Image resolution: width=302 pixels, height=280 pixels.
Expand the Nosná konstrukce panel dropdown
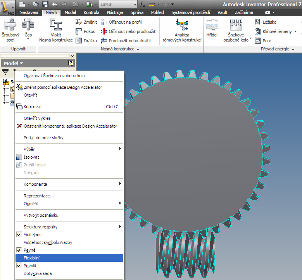pos(138,50)
